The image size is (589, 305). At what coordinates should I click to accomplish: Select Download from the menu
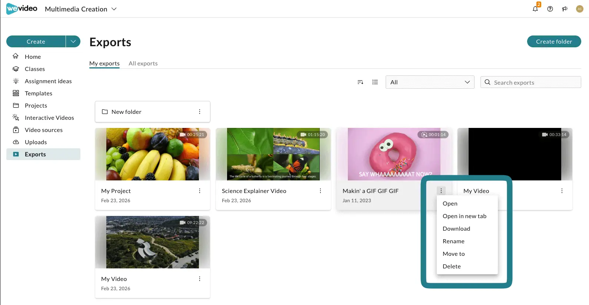(467, 228)
